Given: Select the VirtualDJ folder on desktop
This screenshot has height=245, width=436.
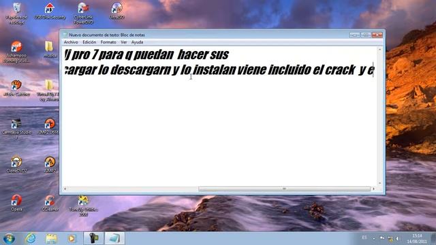Looking at the screenshot, I should (x=49, y=91).
